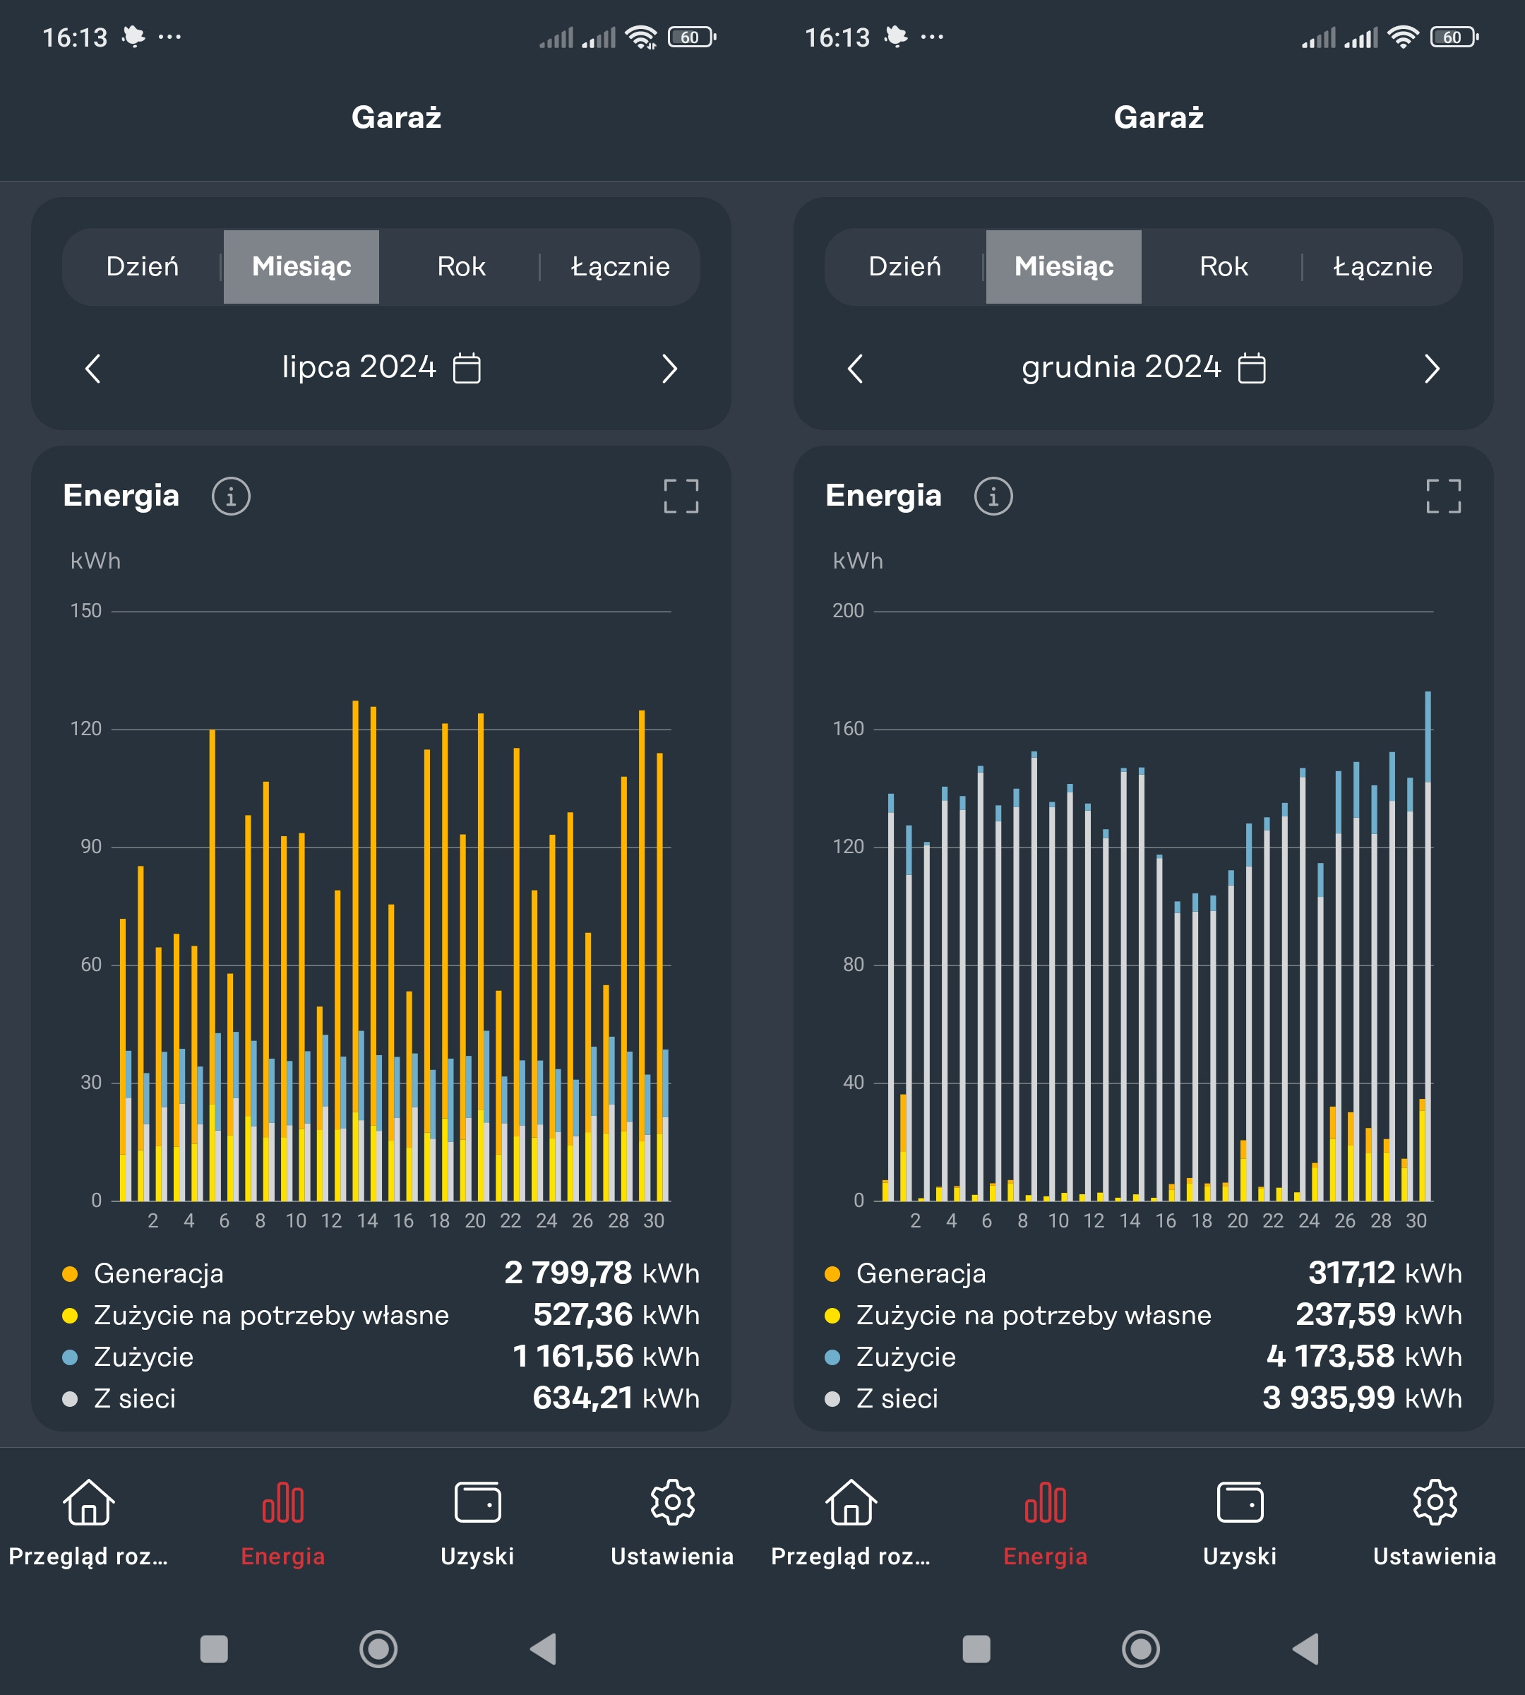
Task: Expand left chart to fullscreen
Action: coord(681,496)
